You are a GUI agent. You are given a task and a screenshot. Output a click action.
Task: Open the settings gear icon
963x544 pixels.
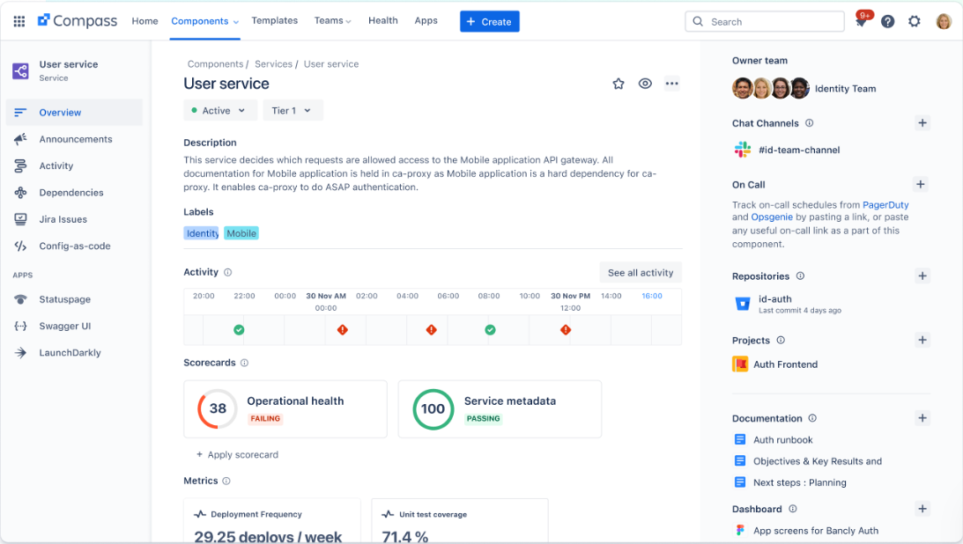tap(915, 21)
